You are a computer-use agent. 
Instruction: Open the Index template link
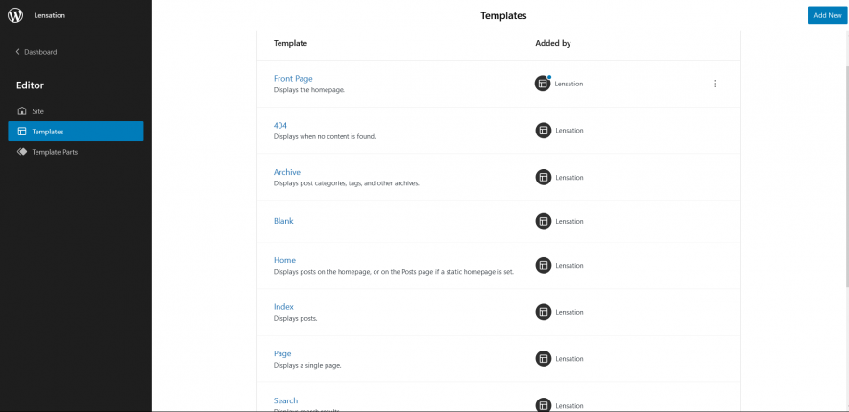283,307
